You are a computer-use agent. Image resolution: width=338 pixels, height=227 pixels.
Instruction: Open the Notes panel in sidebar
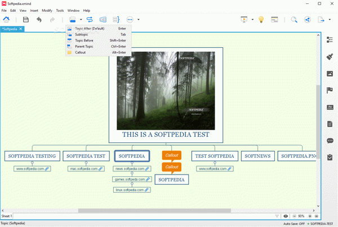coord(330,124)
